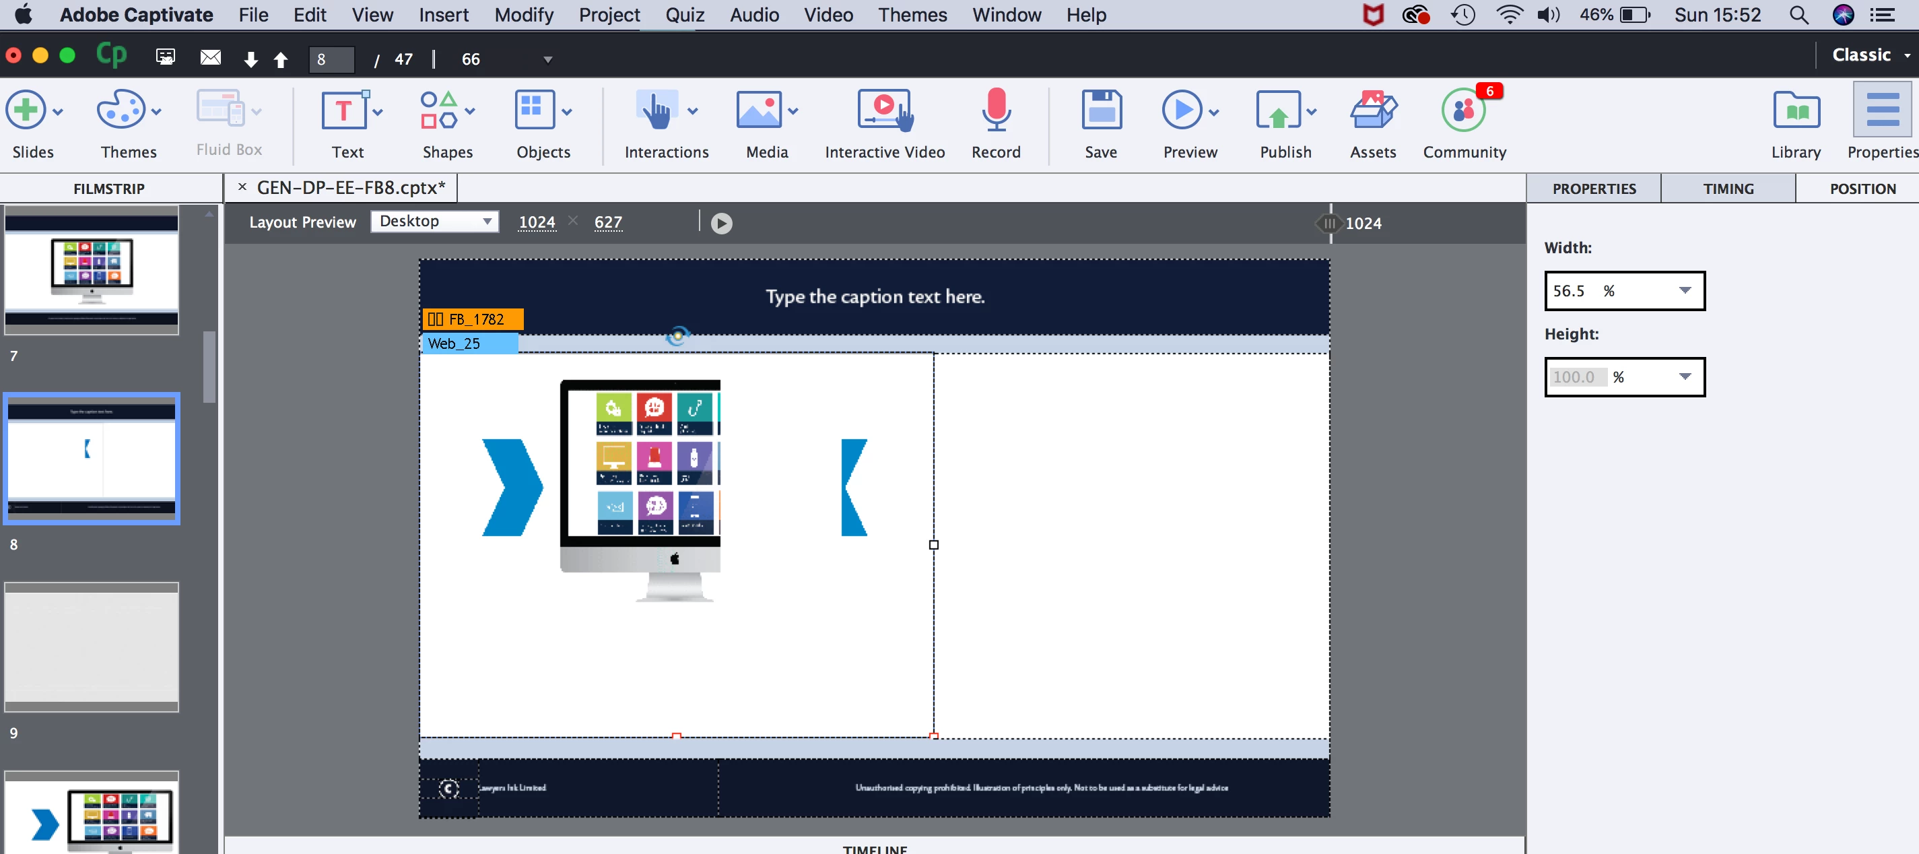Click the 1024 width link

click(537, 222)
